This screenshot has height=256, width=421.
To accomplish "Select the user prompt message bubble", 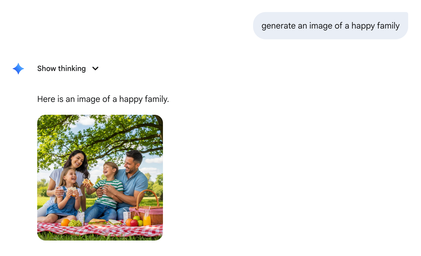I will click(x=330, y=26).
